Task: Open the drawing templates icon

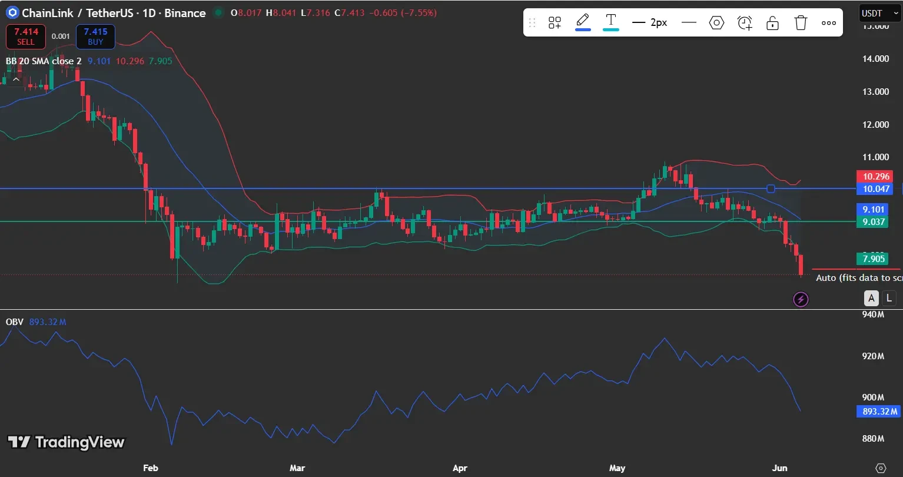Action: [555, 23]
